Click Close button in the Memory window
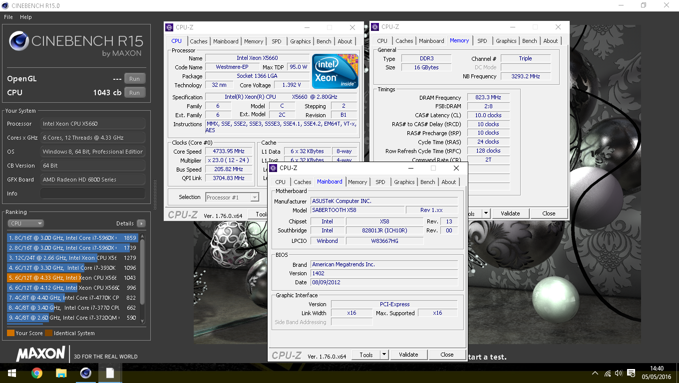679x383 pixels. click(549, 213)
